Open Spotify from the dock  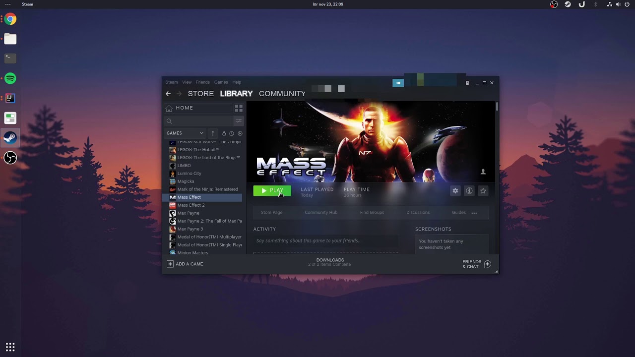click(10, 78)
